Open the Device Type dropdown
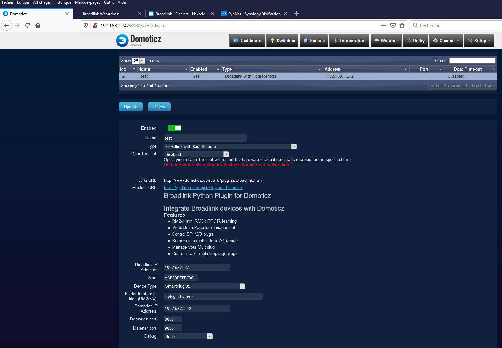Viewport: 502px width, 348px height. (x=205, y=286)
